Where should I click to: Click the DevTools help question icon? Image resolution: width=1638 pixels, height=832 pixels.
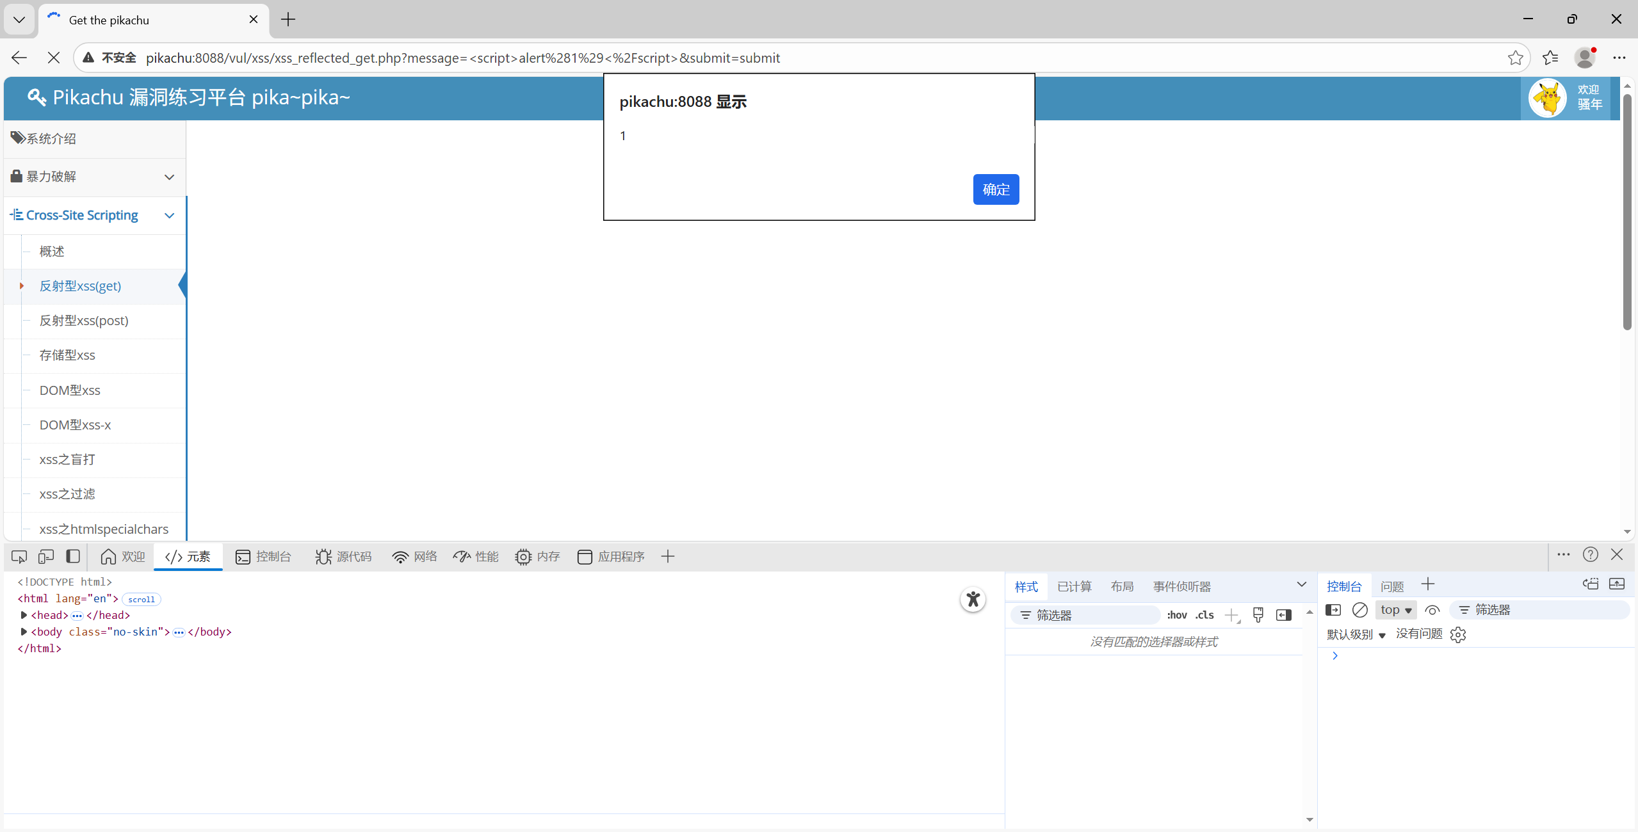point(1590,555)
